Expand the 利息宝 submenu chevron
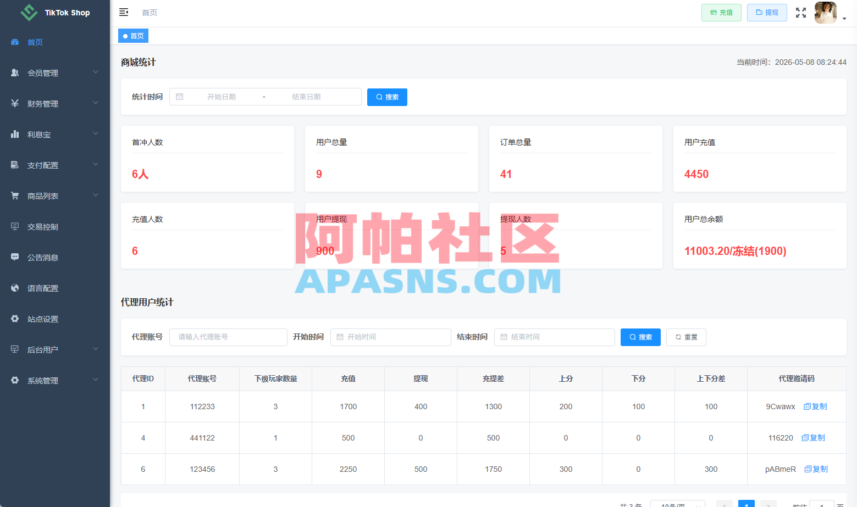This screenshot has width=857, height=507. coord(96,133)
